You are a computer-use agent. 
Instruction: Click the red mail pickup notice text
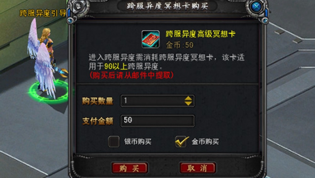[131, 75]
